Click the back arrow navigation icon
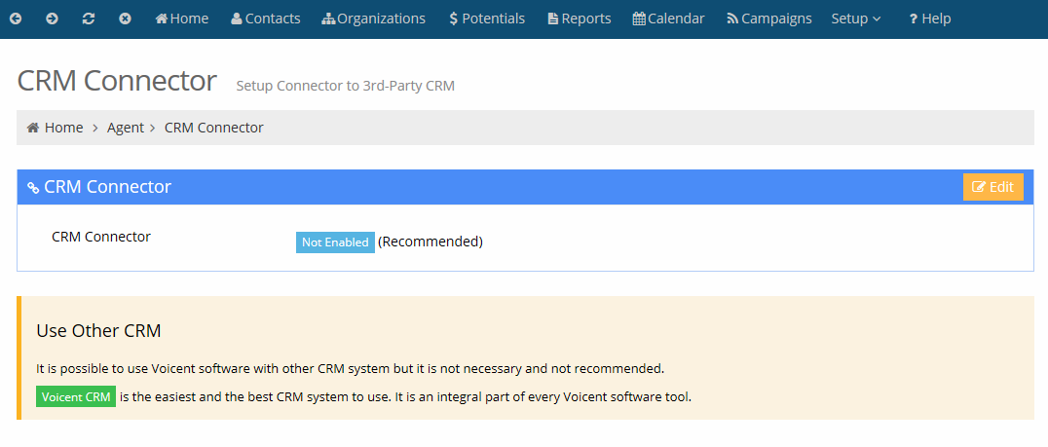This screenshot has width=1048, height=447. pyautogui.click(x=16, y=19)
